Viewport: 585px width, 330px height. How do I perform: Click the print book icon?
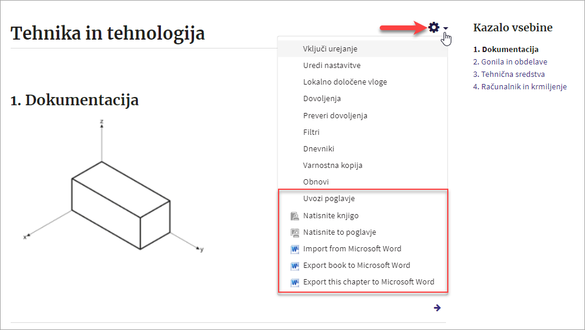pos(295,216)
